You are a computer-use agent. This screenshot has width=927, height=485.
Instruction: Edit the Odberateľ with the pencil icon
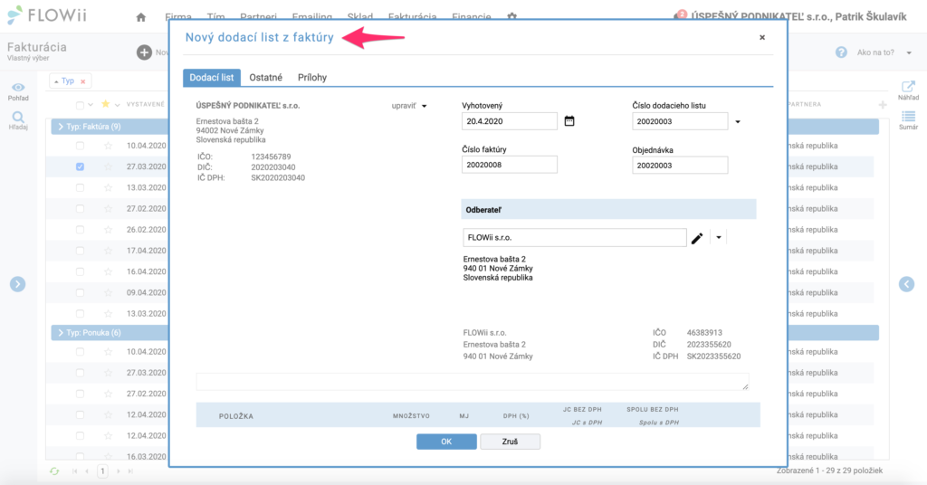click(x=697, y=237)
